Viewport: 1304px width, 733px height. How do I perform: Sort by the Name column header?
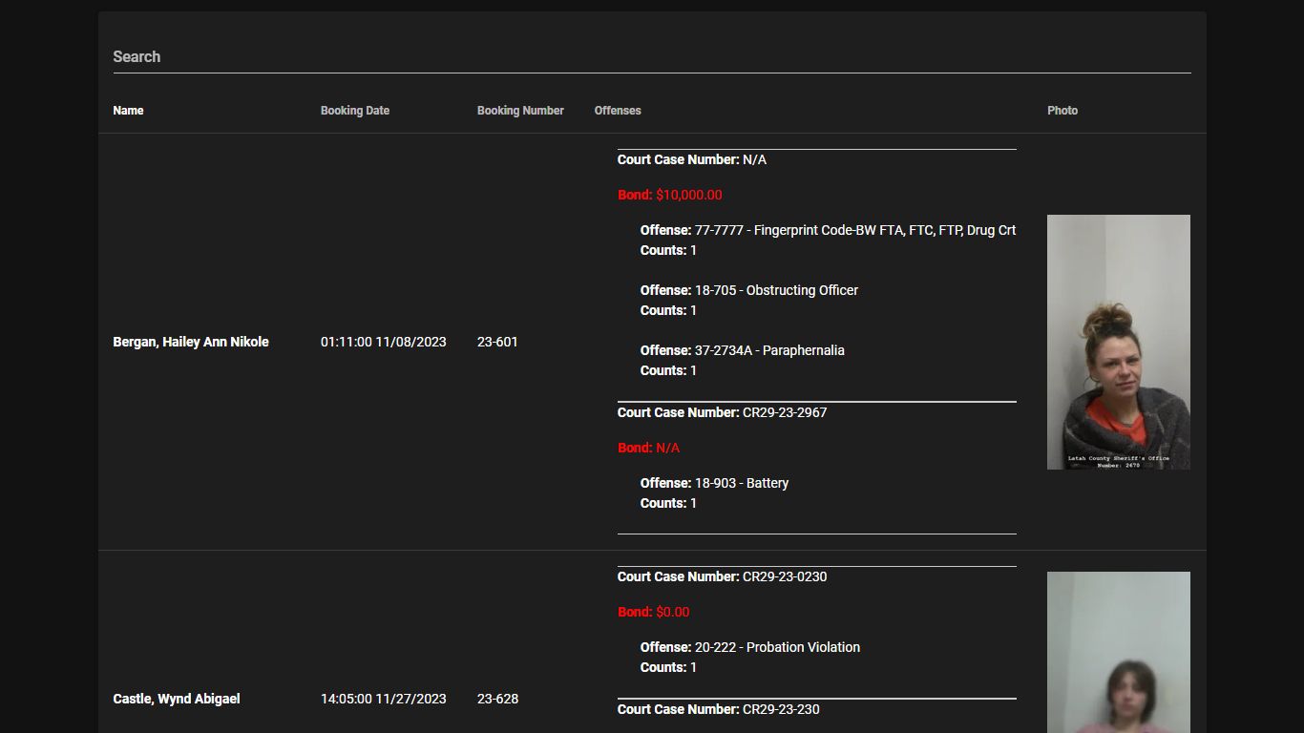[x=128, y=111]
